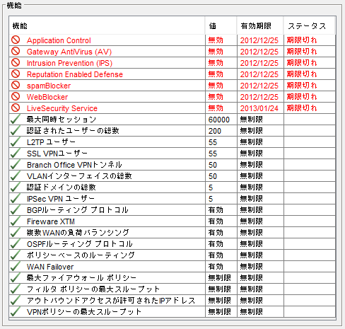Click the green checkmark beside IPSec VPN ユーザー
The image size is (345, 329).
16,198
